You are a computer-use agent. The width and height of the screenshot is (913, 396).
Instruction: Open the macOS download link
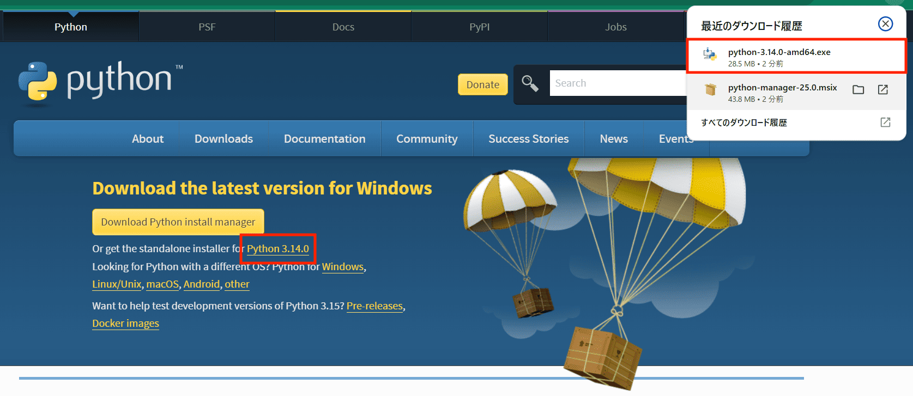[162, 284]
